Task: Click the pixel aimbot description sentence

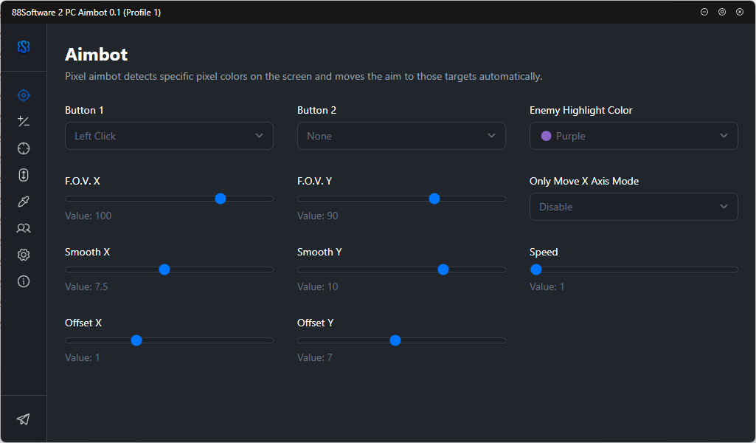Action: point(304,76)
